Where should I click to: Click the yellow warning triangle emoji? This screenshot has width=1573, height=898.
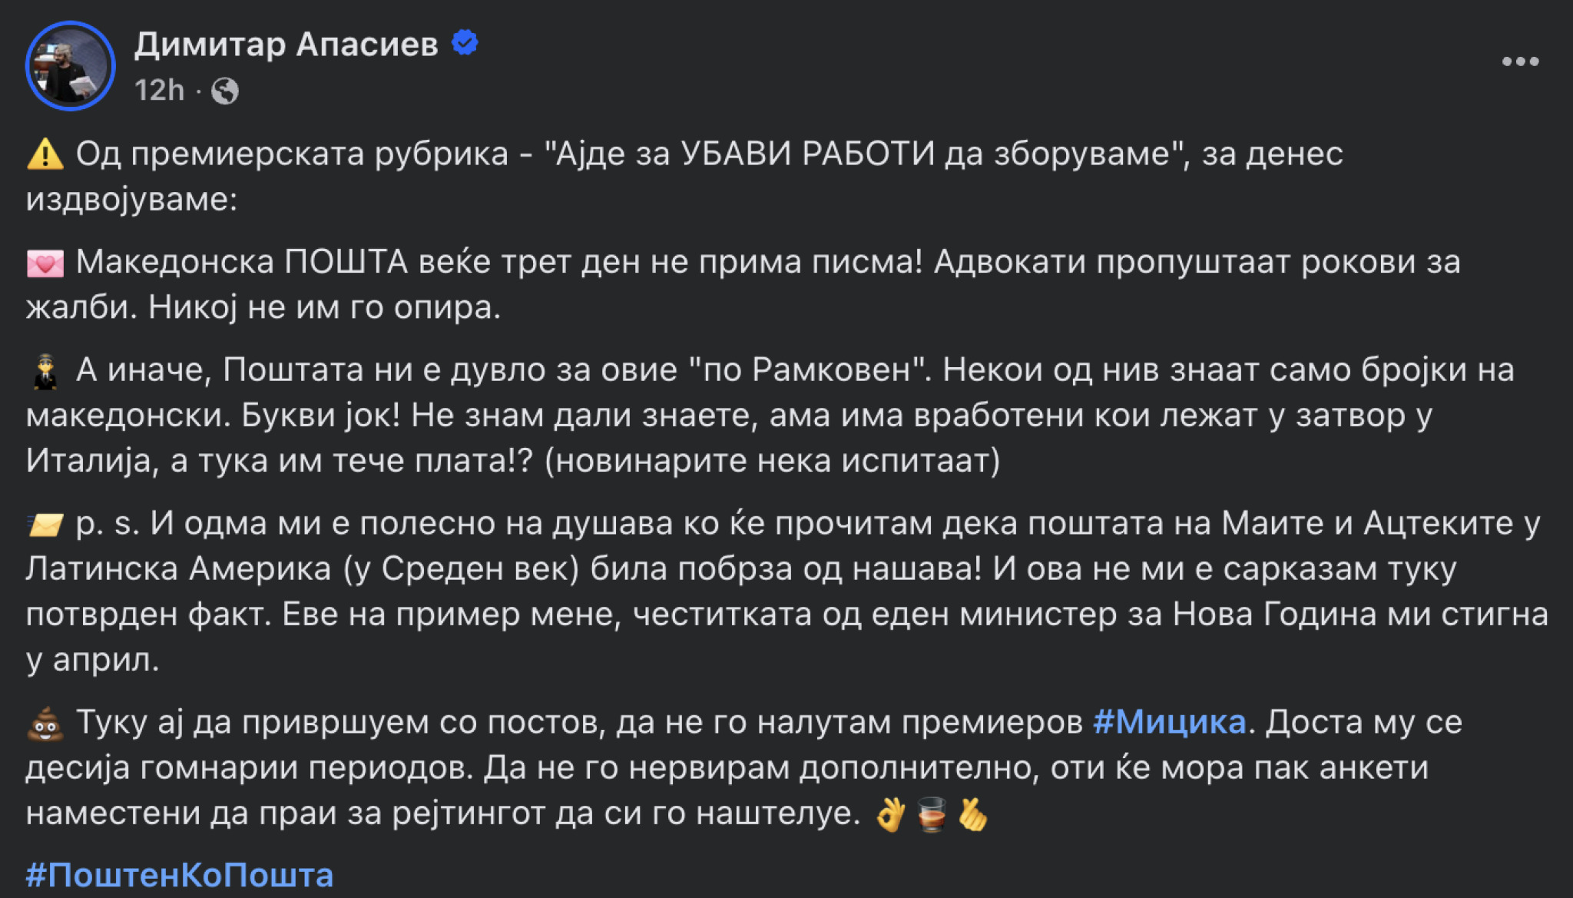tap(45, 154)
